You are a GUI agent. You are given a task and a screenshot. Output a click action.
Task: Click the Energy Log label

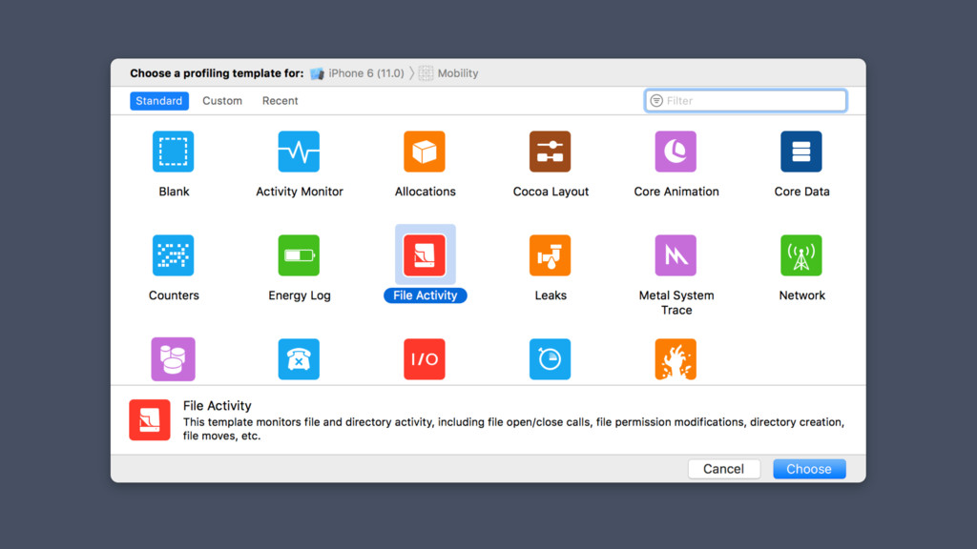coord(299,295)
